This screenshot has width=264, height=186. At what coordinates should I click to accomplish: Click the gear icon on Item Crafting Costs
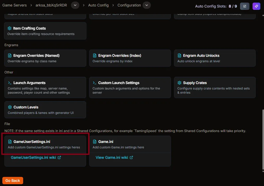[x=10, y=28]
